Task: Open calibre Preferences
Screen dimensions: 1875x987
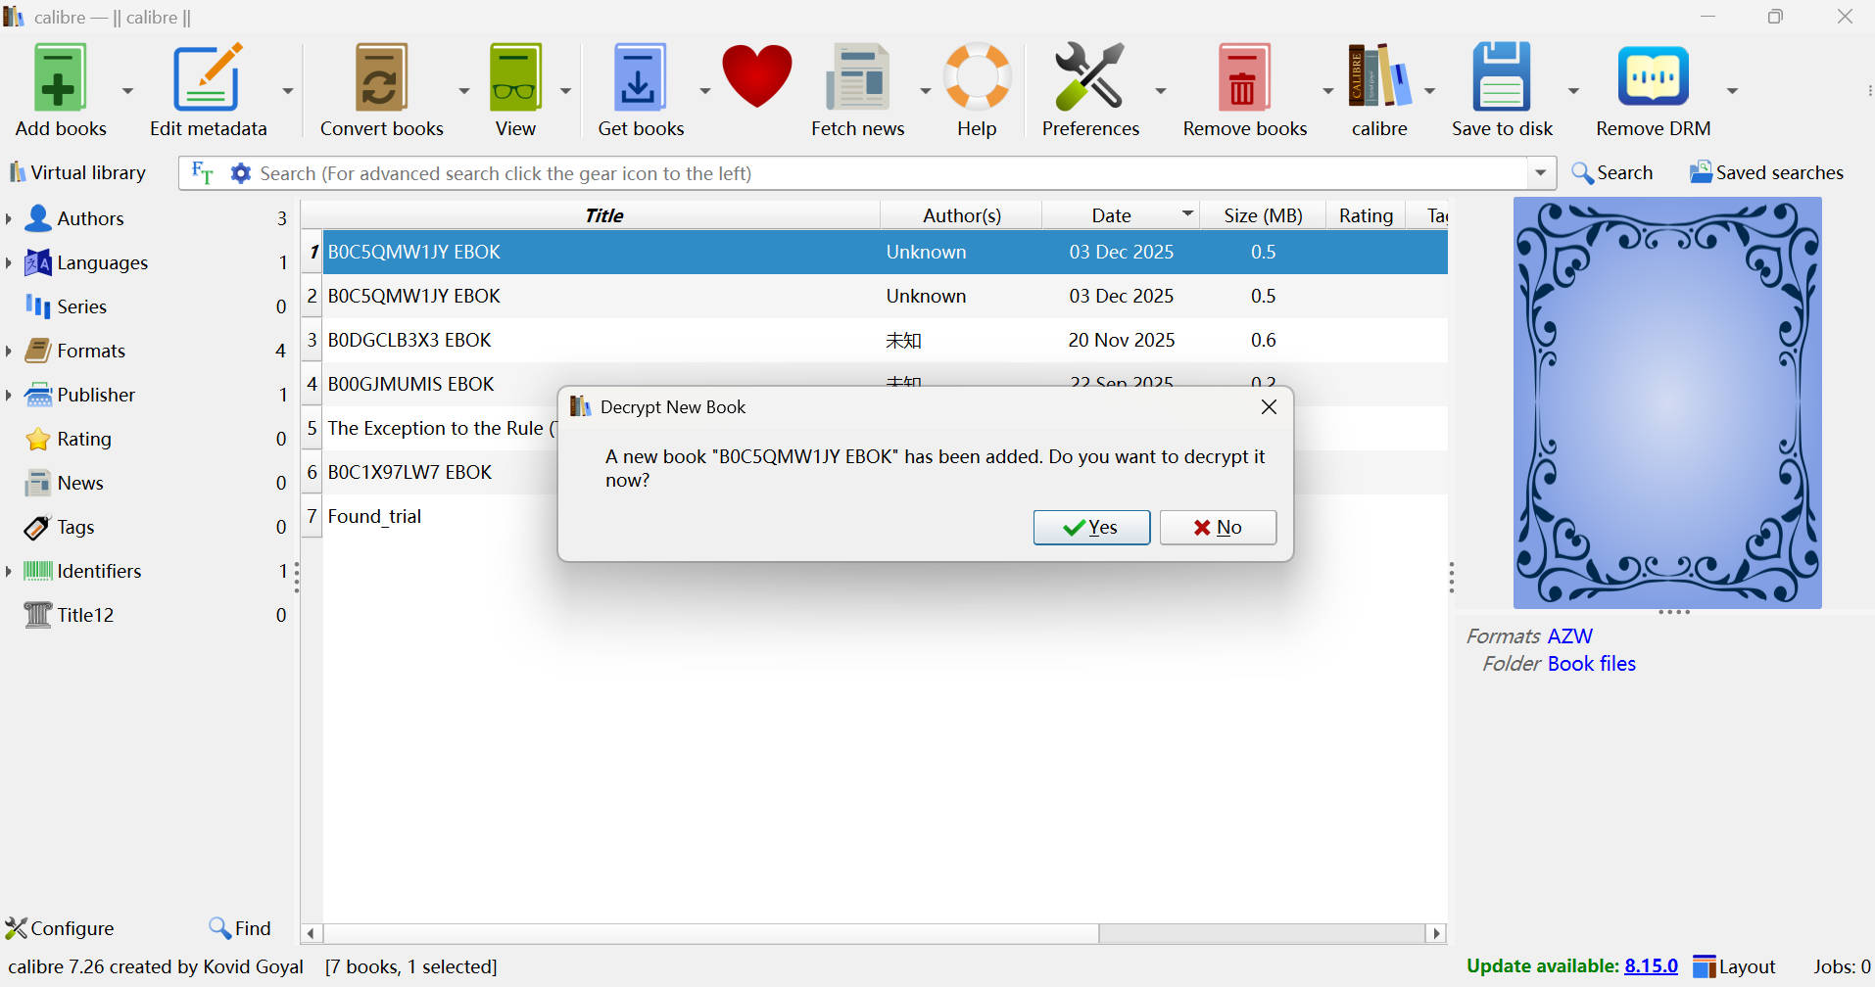Action: (1089, 76)
